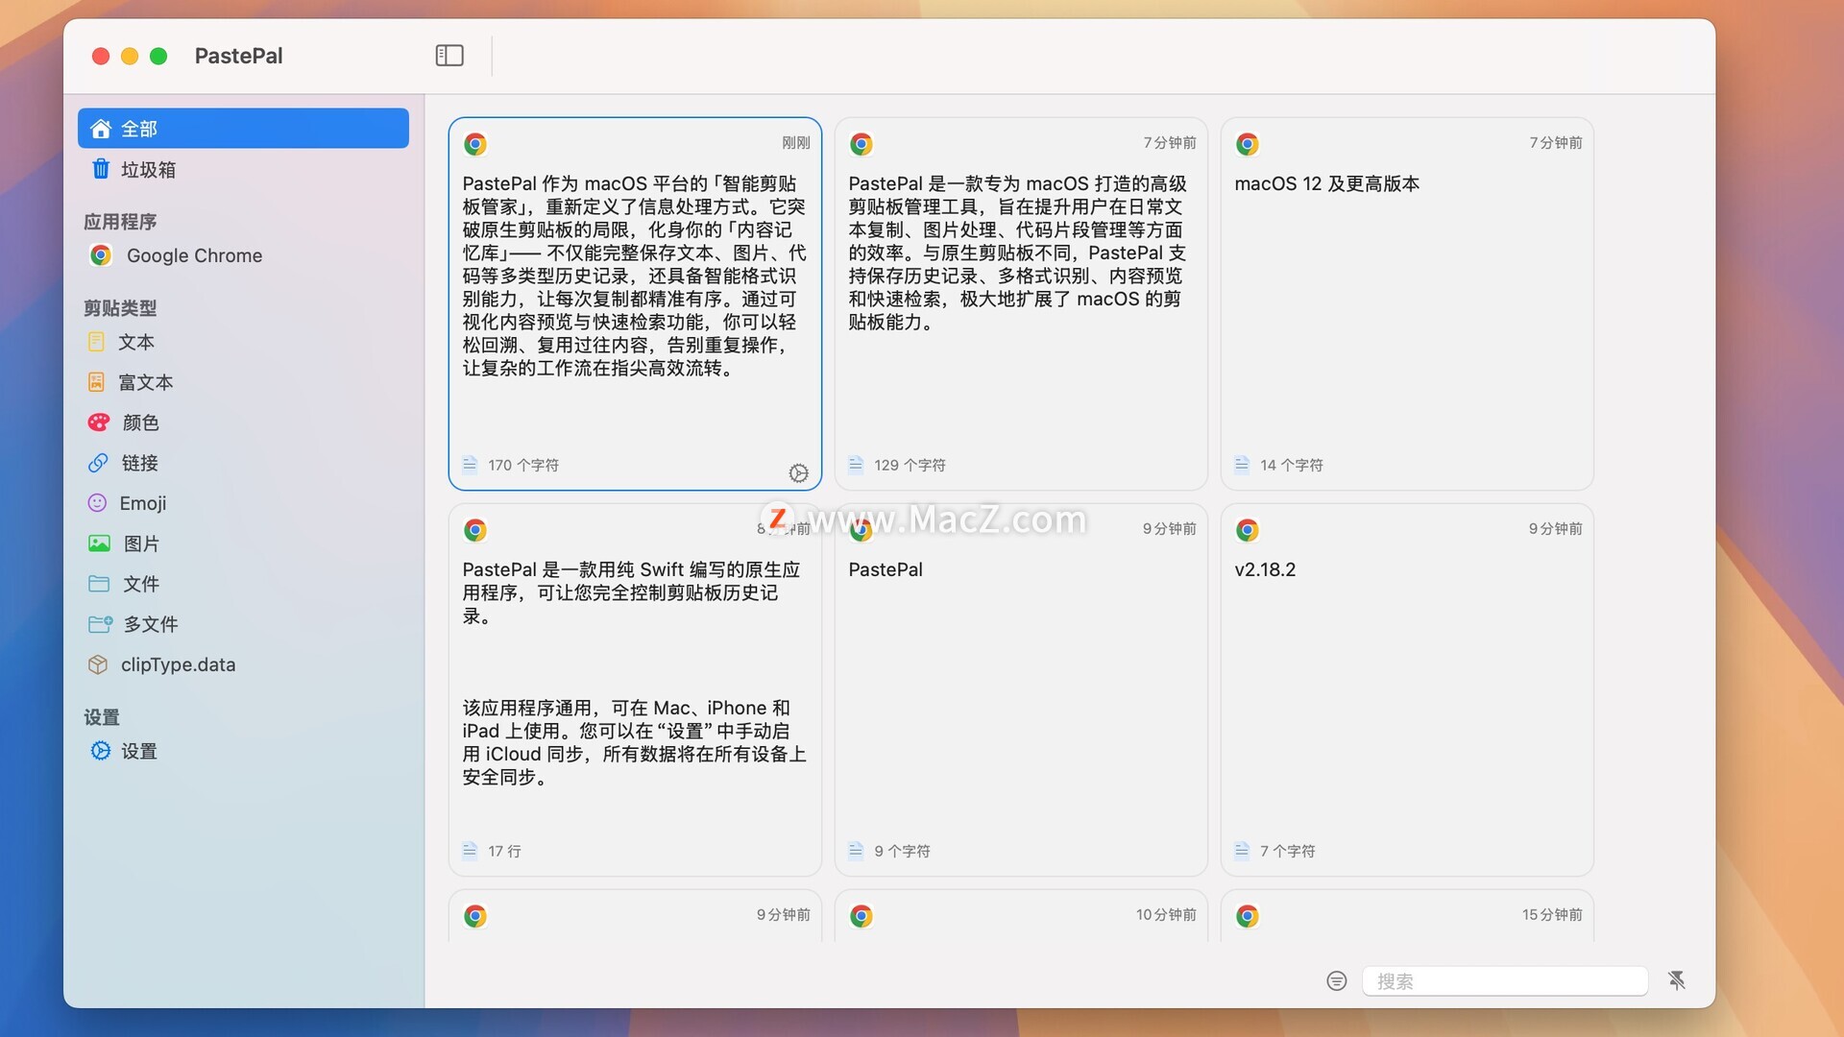Open the 垃圾箱 trash item
The height and width of the screenshot is (1037, 1844).
(243, 170)
